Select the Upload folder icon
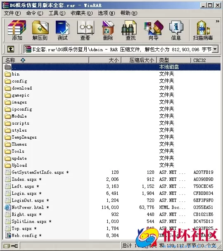The height and width of the screenshot is (251, 223). click(8, 165)
